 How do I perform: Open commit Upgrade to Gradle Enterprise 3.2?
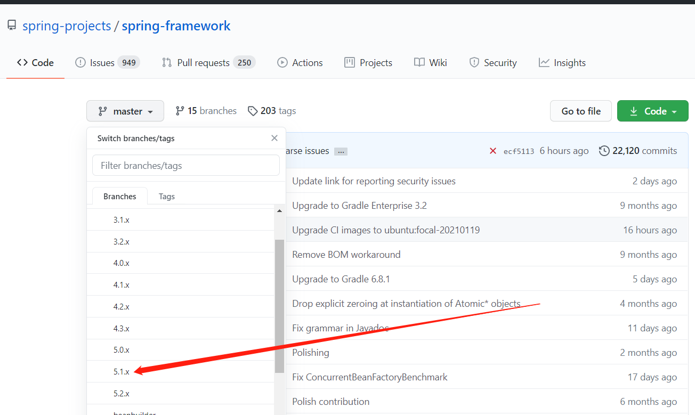tap(359, 206)
